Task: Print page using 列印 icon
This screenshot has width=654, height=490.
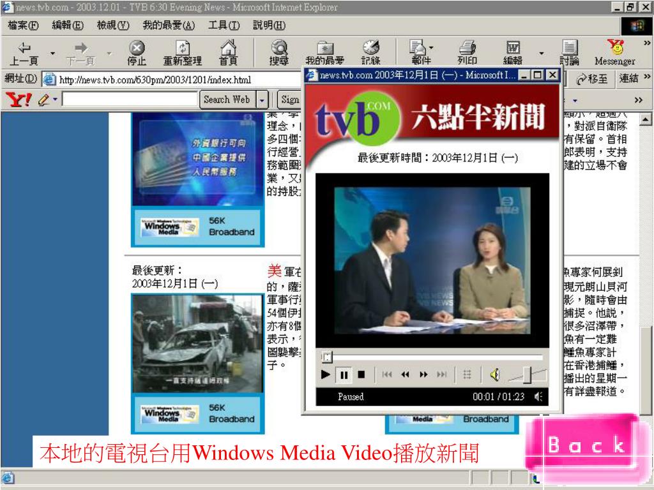Action: 467,54
